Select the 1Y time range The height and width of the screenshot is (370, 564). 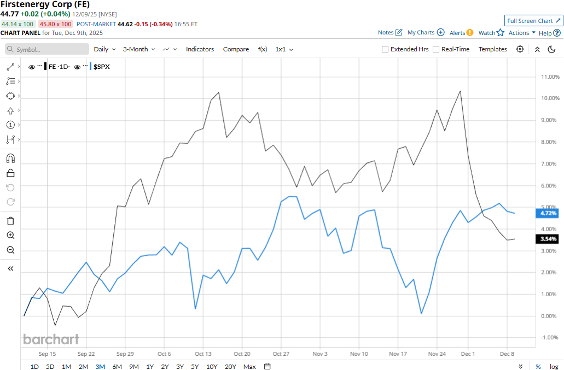150,366
